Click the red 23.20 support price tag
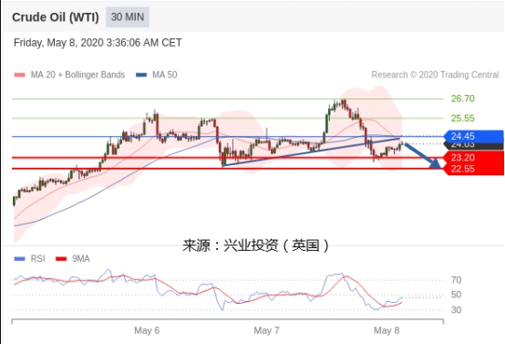 (473, 158)
